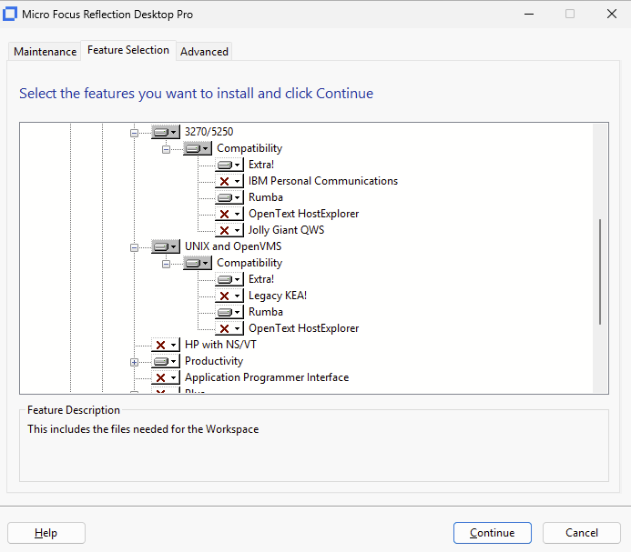The image size is (631, 552).
Task: Select the Feature Selection tab
Action: pos(128,50)
